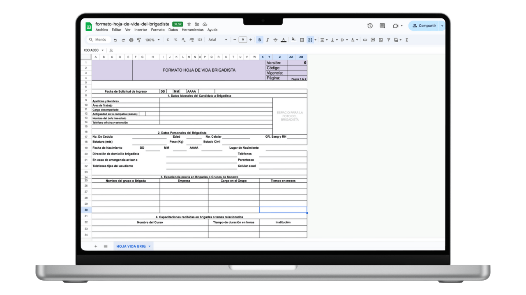Toggle strikethrough formatting
This screenshot has height=295, width=526.
275,40
